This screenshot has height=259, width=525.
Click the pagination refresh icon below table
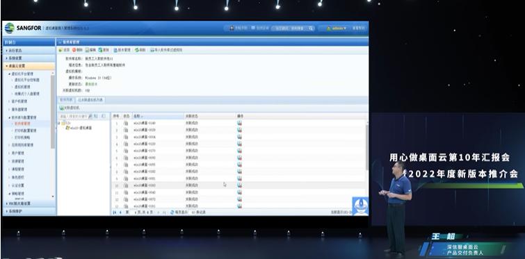172,212
